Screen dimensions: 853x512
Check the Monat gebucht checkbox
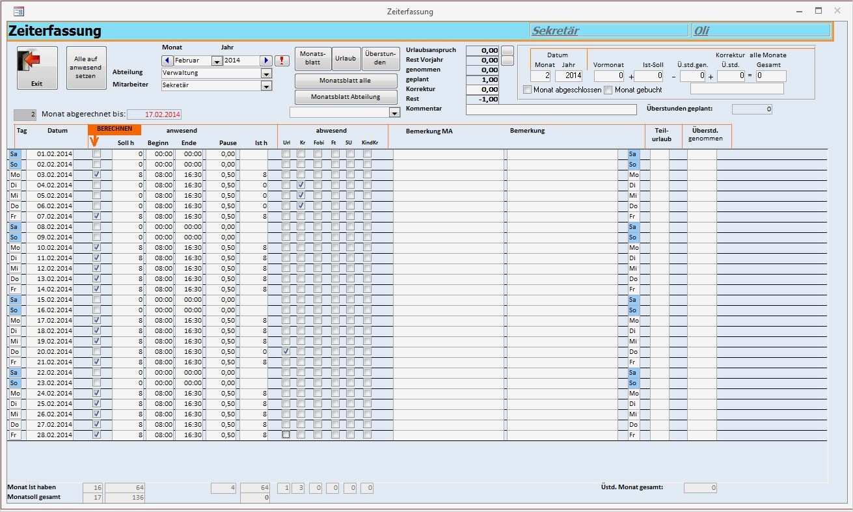pos(607,89)
